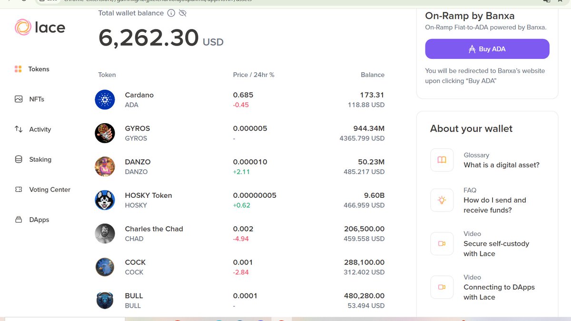The image size is (571, 321).
Task: Click the Charles the Chad logo
Action: coord(105,233)
